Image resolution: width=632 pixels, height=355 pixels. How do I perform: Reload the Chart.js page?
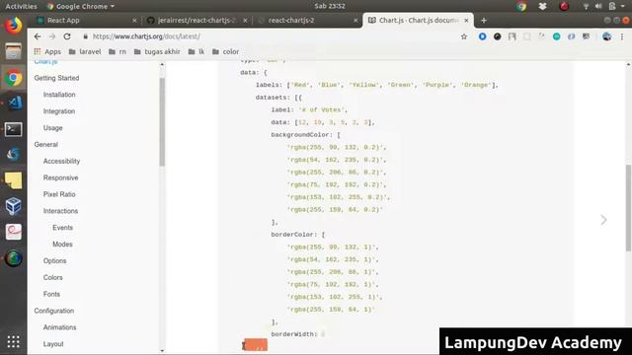67,36
